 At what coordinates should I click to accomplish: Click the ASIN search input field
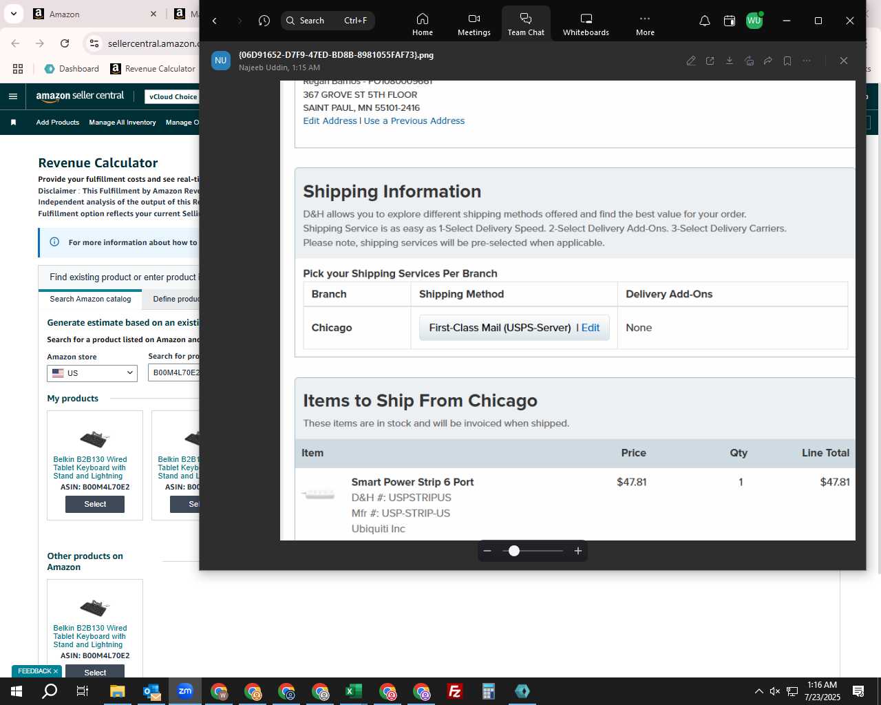[x=174, y=372]
